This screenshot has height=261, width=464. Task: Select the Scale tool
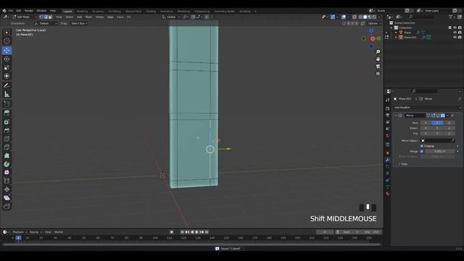tap(7, 67)
